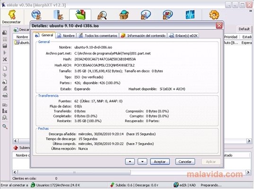Click the file details sidebar icon

(x=5, y=82)
